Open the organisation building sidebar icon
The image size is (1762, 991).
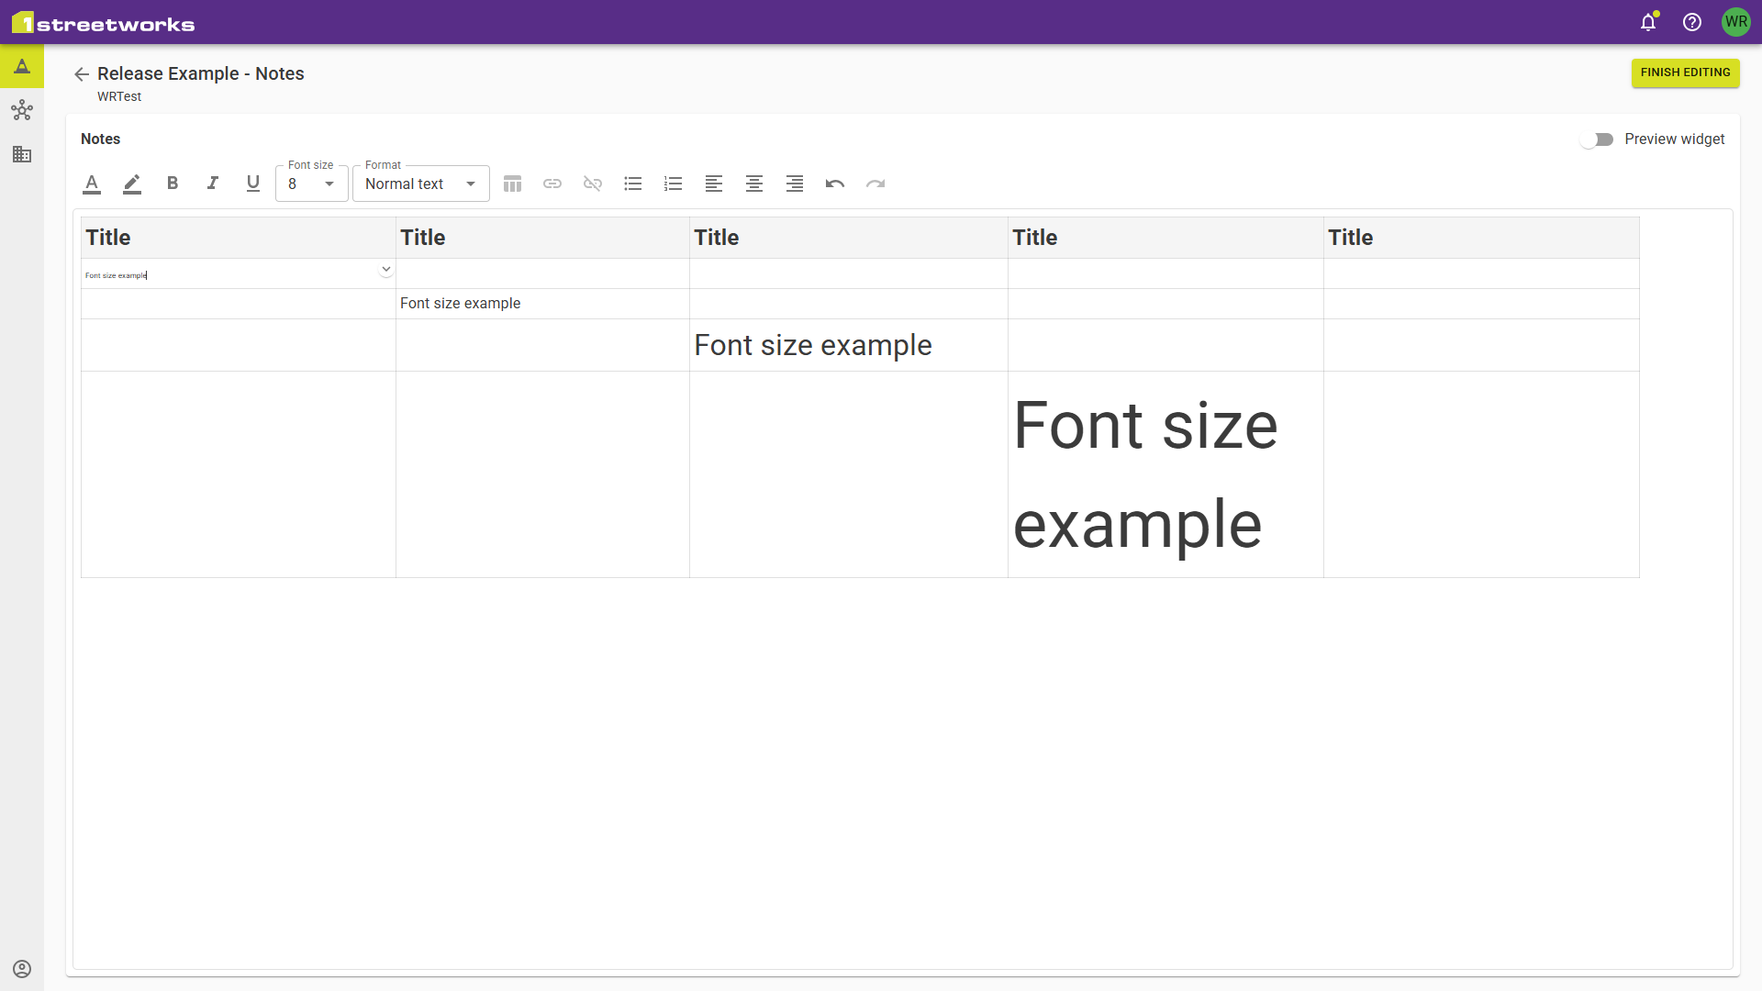coord(22,154)
